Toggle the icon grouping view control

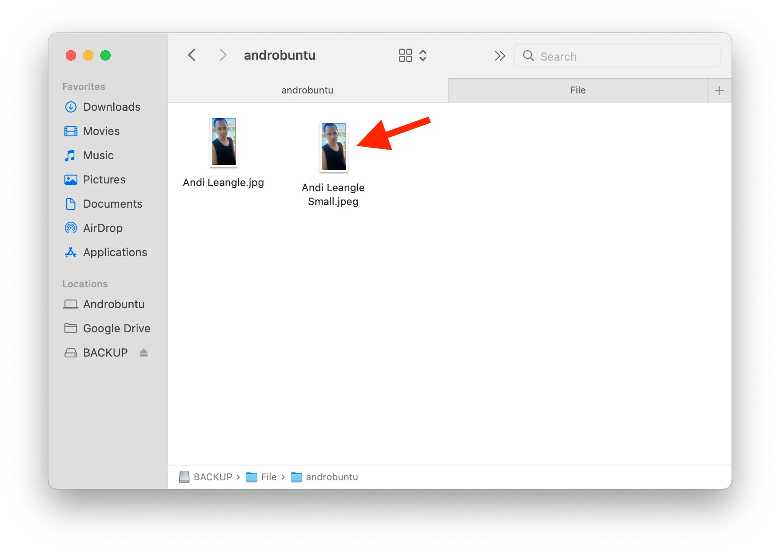[405, 55]
